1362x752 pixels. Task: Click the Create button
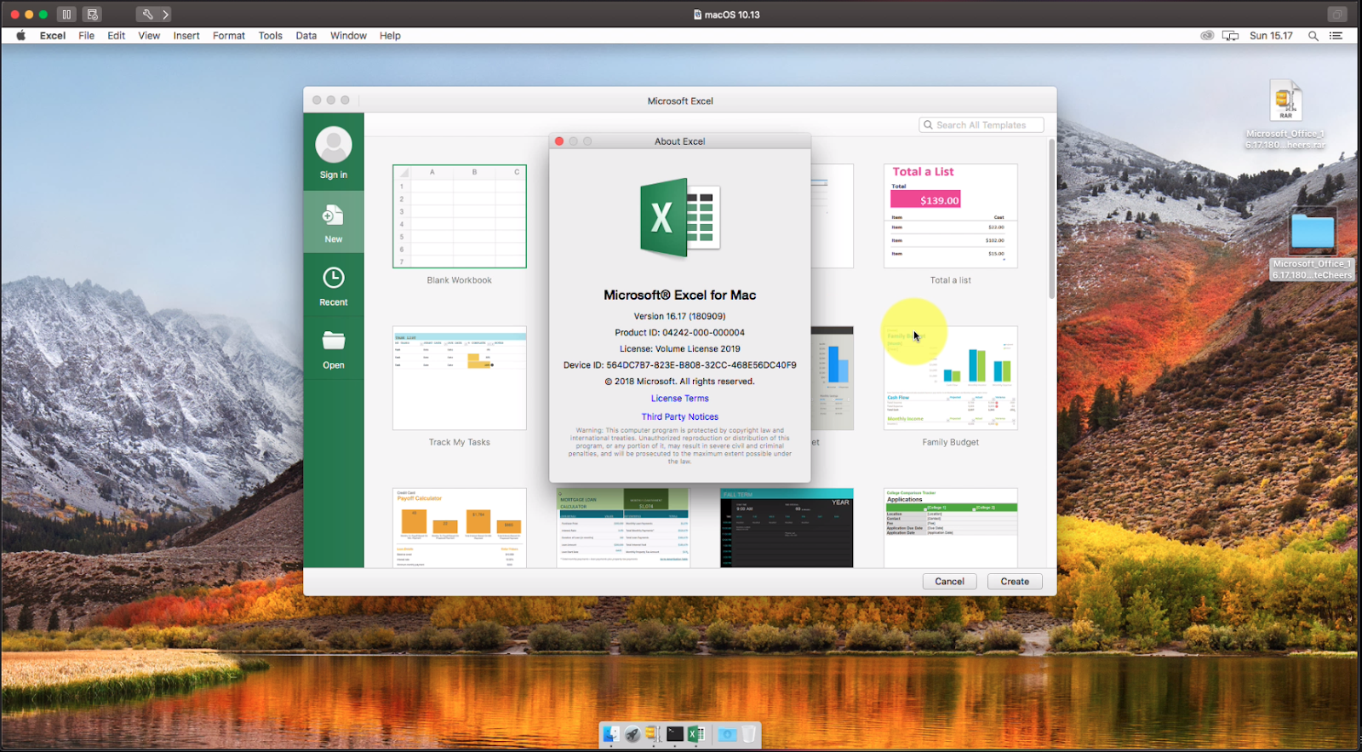coord(1015,582)
